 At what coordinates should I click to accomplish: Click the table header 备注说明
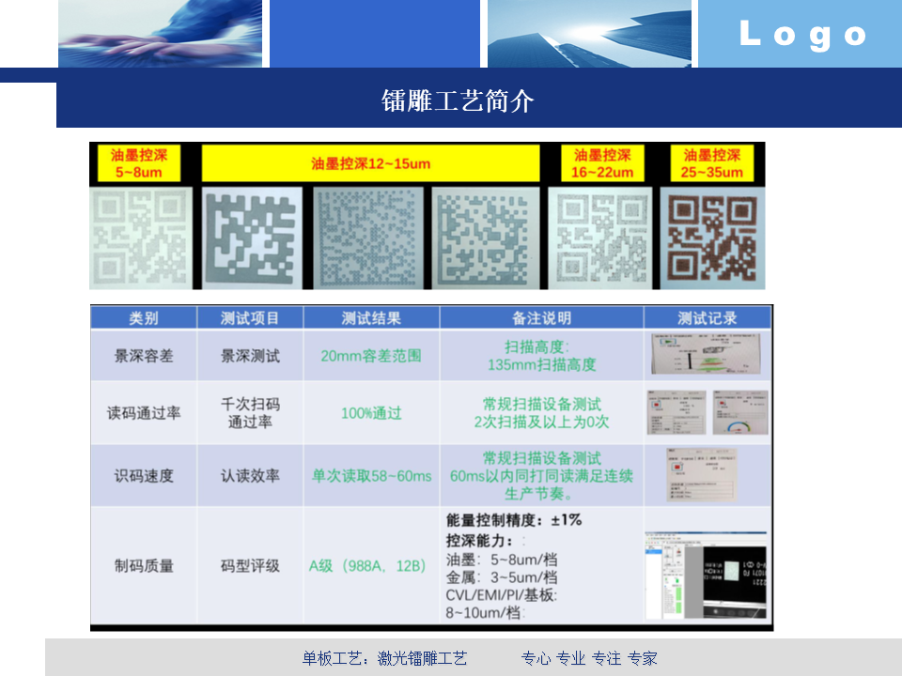pos(541,318)
